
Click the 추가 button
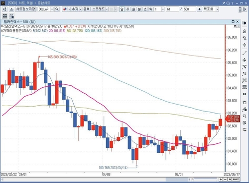75,9
